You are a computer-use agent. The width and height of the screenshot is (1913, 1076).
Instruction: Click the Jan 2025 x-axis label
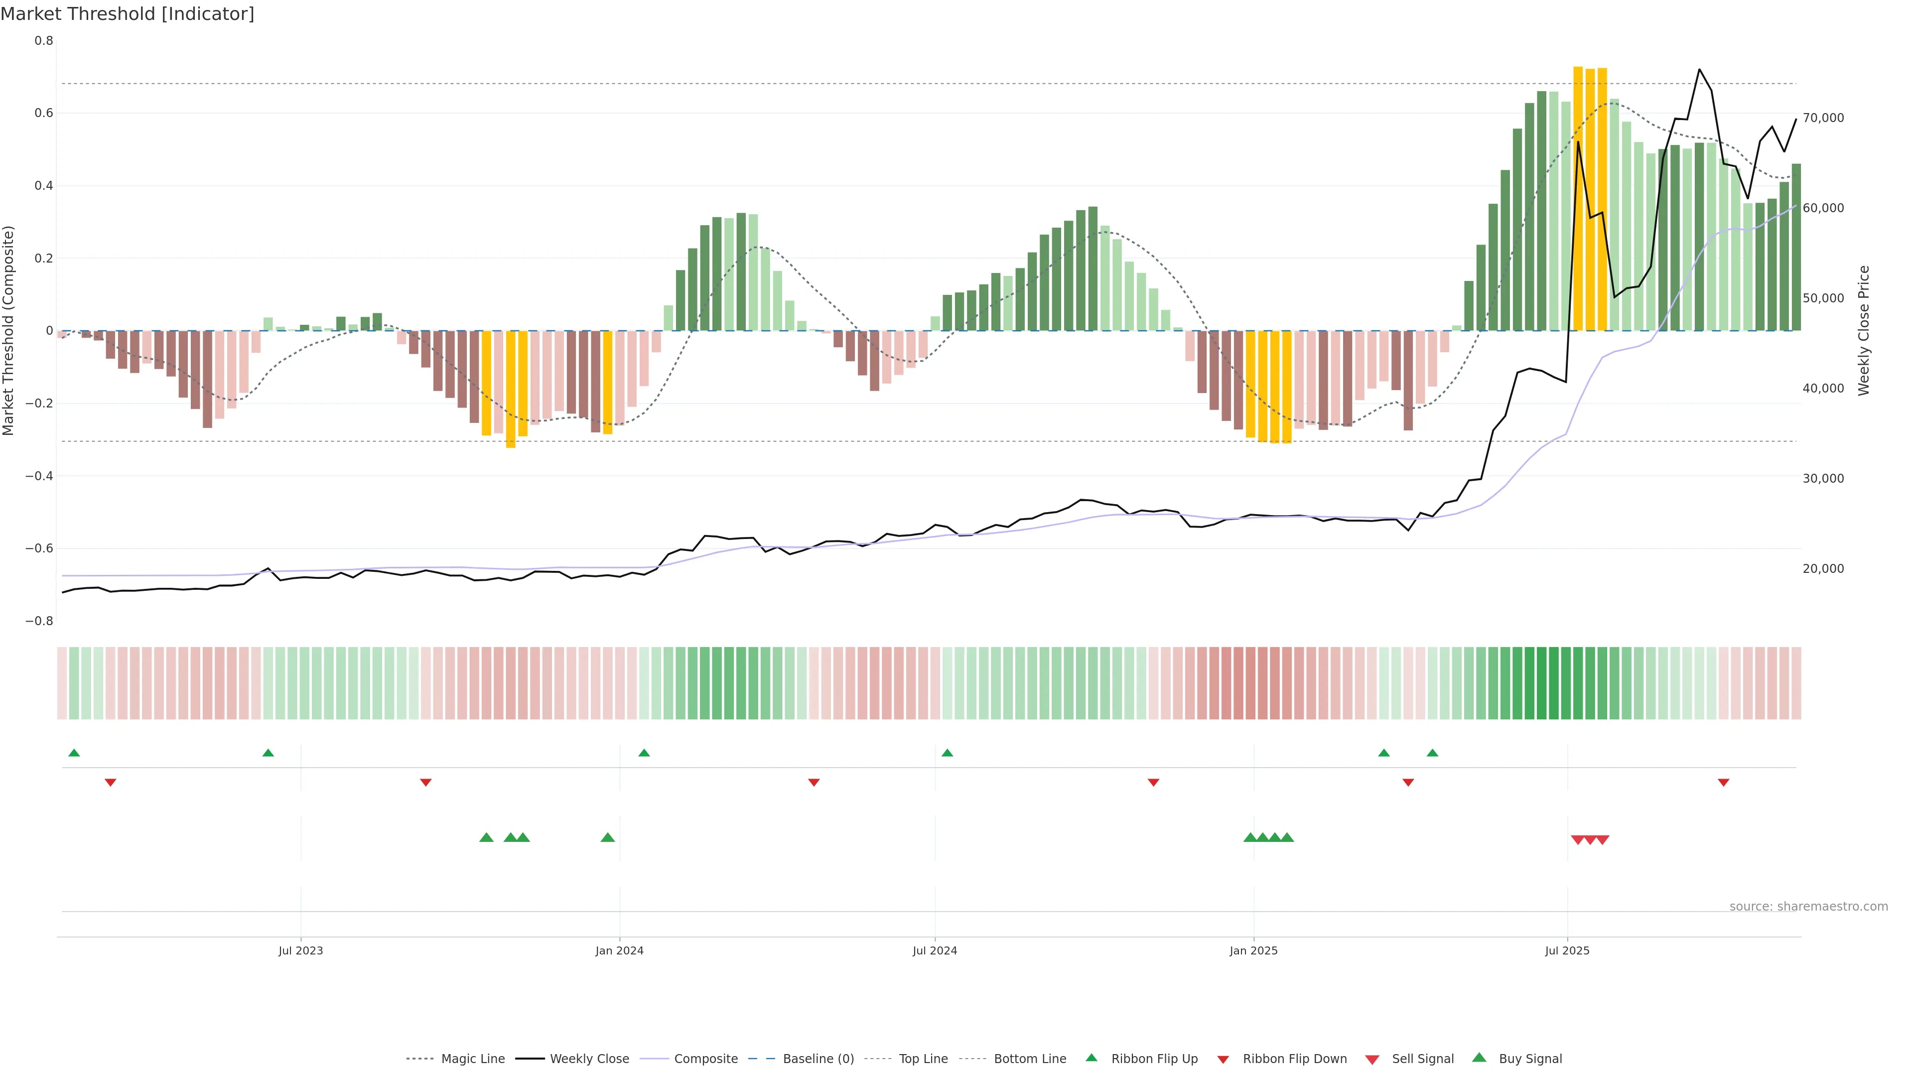click(1253, 950)
